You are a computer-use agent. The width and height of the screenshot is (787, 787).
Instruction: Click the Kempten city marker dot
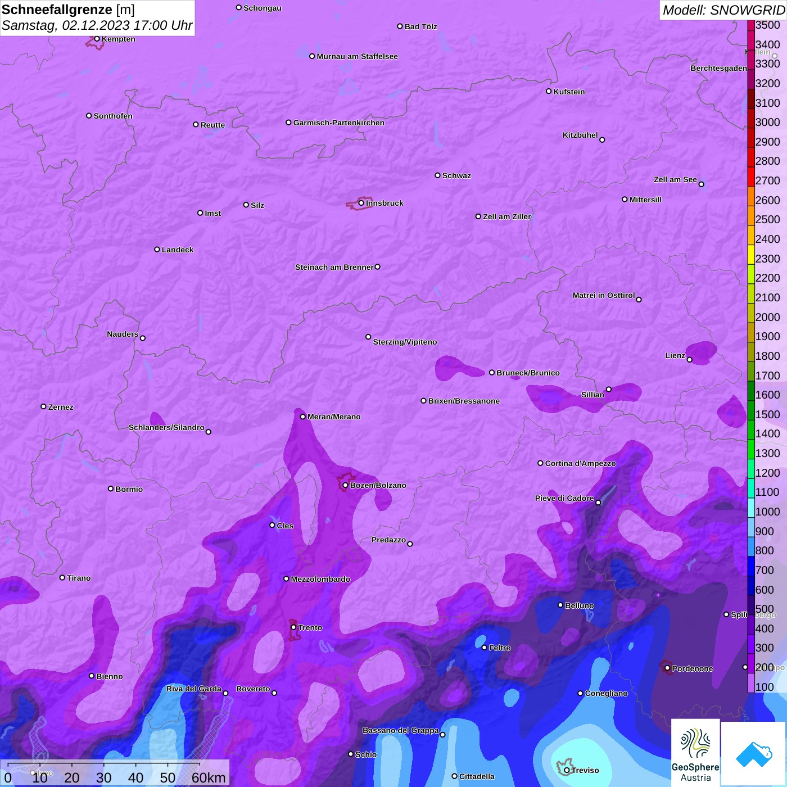click(97, 39)
